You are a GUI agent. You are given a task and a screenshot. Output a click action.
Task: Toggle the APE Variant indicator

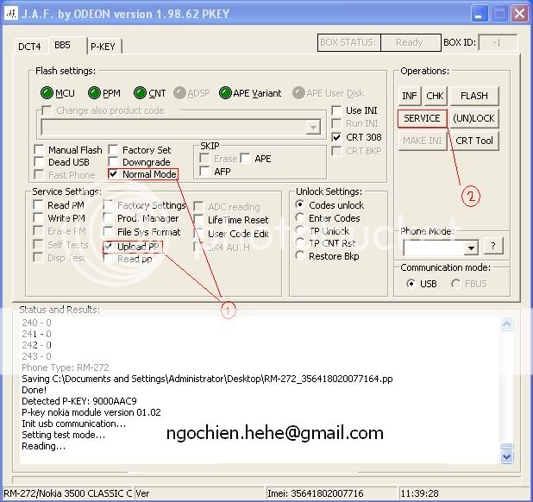pos(226,93)
